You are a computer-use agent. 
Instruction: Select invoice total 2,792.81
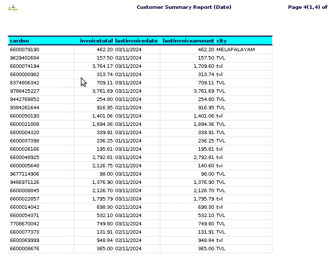(x=102, y=158)
